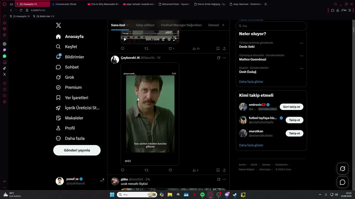Screen dimensions: 355x199
Task: Click the Gönderi yayınla button
Action: (x=77, y=150)
